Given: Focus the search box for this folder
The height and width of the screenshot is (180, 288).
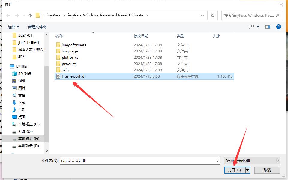Looking at the screenshot, I should pos(249,16).
